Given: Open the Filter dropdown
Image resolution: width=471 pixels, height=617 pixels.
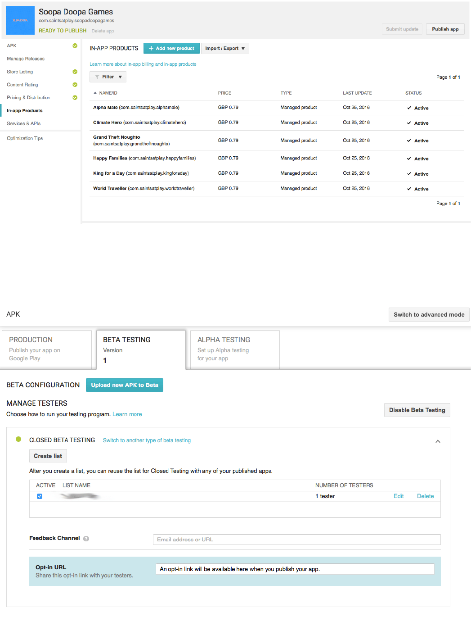Looking at the screenshot, I should click(108, 77).
